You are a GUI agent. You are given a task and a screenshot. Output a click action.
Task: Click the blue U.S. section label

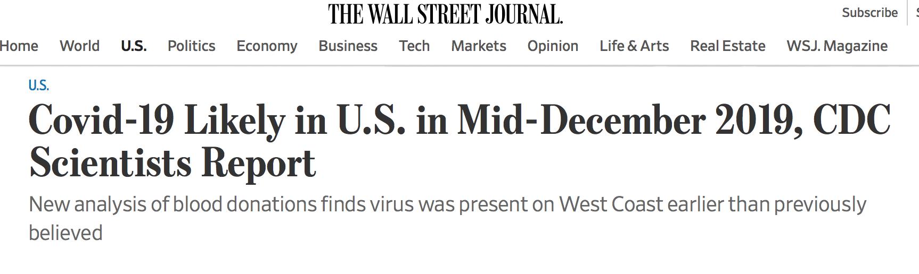pos(38,85)
